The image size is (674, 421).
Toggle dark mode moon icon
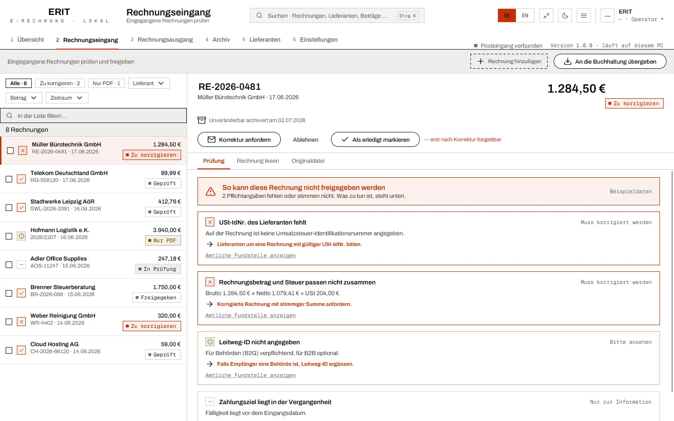coord(565,15)
